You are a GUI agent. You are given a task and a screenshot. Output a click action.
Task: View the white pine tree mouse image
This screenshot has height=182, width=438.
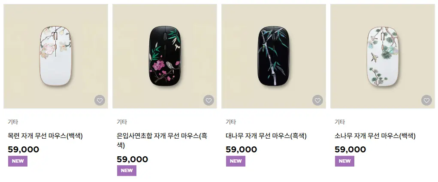point(382,56)
